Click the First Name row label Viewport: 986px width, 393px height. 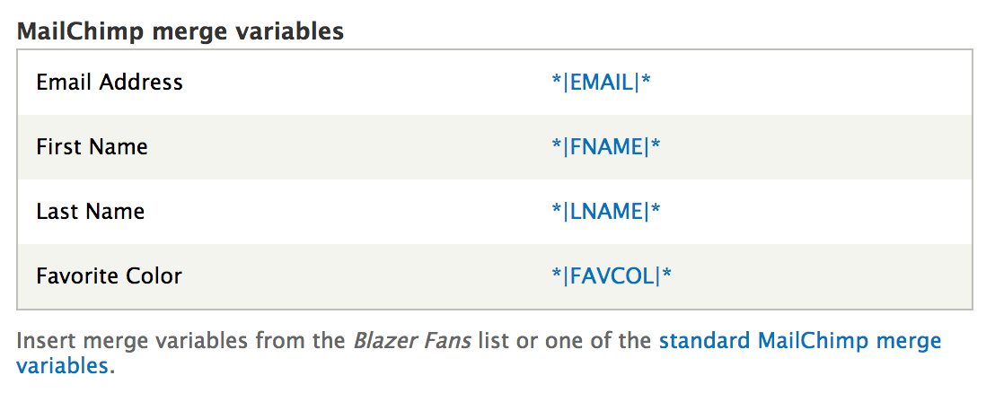click(92, 147)
